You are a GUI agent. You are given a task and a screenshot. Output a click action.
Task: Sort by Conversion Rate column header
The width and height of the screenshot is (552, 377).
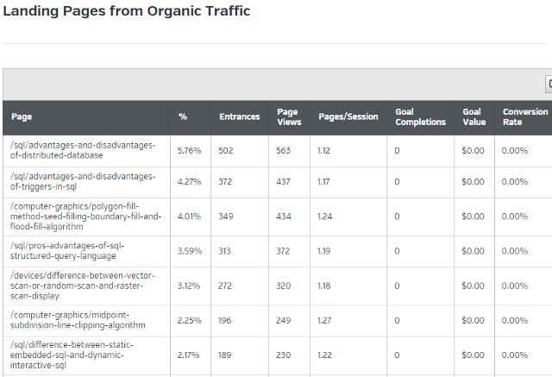tap(525, 116)
